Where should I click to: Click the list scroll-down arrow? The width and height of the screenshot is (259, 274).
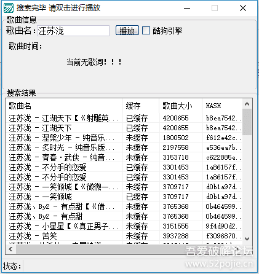pyautogui.click(x=247, y=239)
